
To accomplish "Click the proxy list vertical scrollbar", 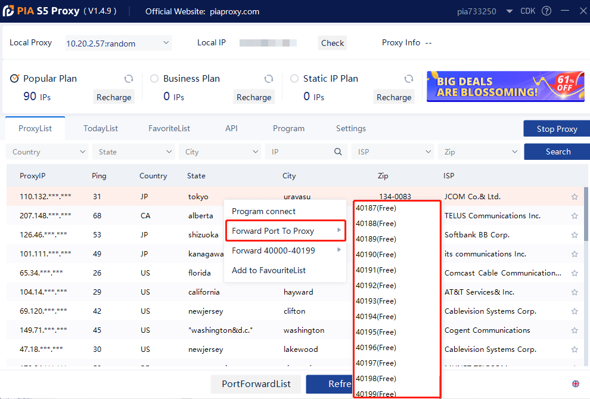I will click(586, 214).
